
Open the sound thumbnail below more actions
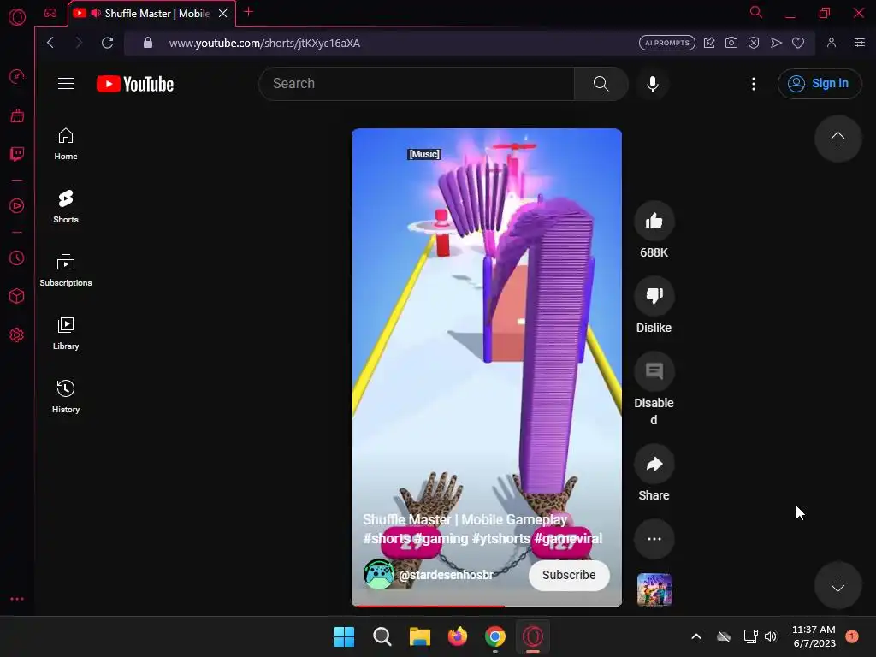tap(654, 589)
